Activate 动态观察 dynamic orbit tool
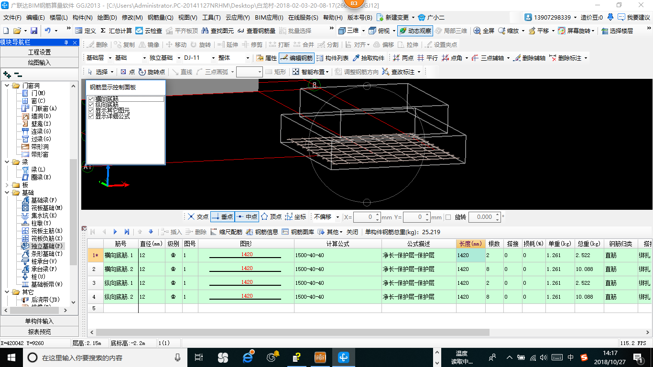 415,31
